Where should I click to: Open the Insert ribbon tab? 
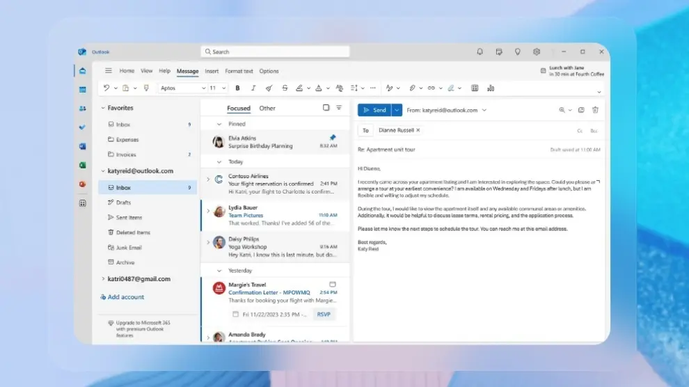point(212,71)
